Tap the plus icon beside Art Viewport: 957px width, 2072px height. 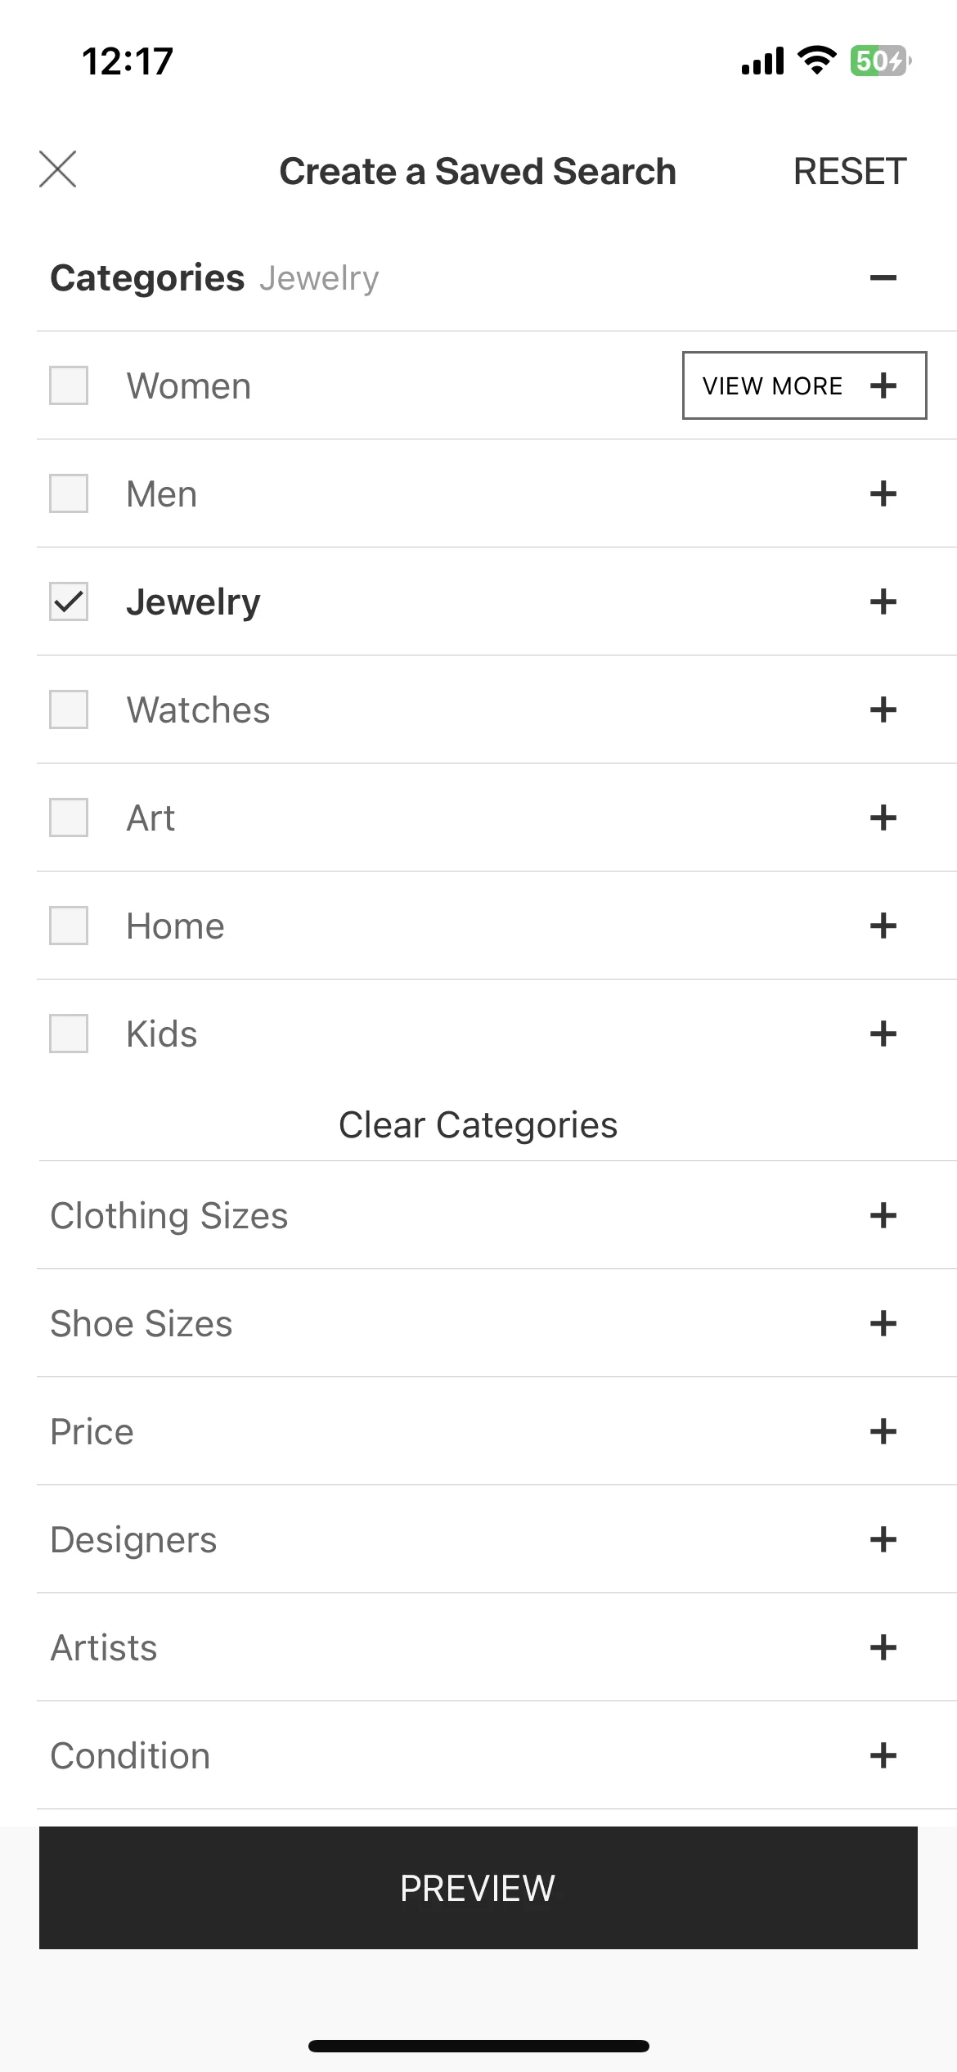coord(883,818)
